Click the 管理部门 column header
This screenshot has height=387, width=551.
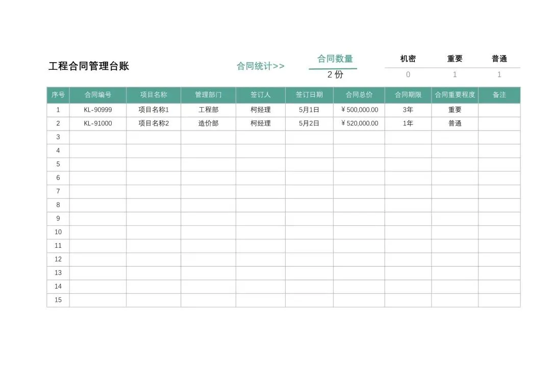coord(208,95)
